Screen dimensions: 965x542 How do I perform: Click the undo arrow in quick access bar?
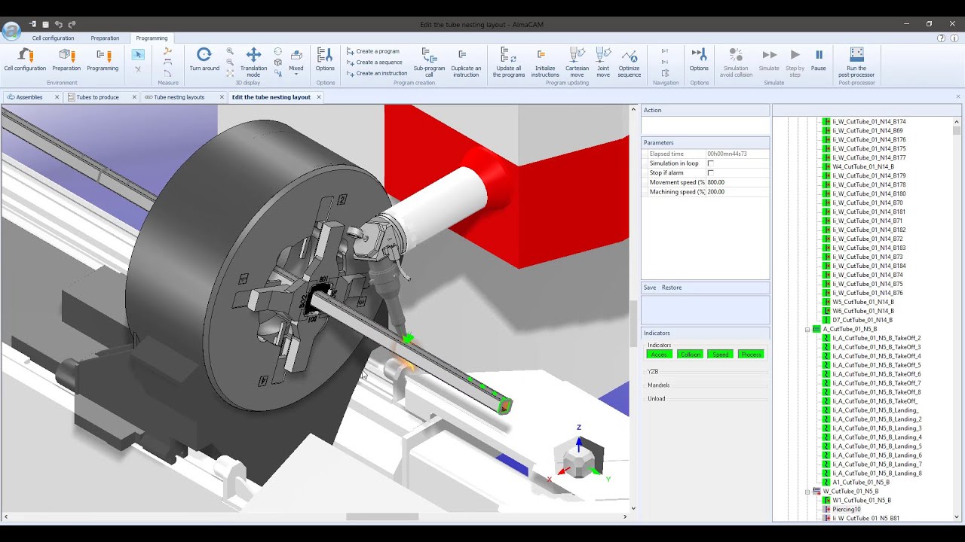(59, 25)
